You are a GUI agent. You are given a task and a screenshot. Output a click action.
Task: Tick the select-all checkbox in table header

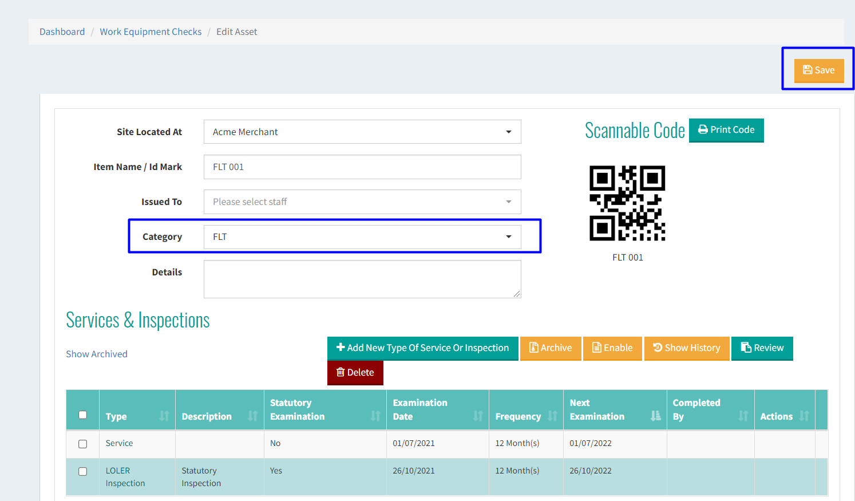pos(83,415)
